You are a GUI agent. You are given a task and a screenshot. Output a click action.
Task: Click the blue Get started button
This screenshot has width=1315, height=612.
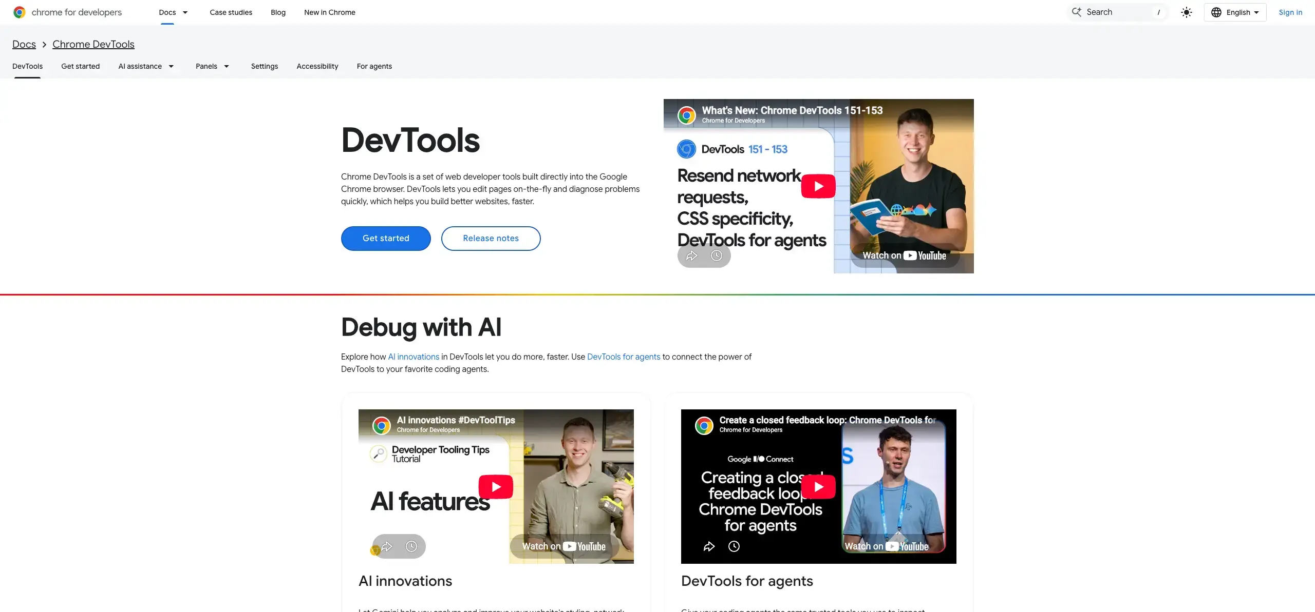coord(386,238)
